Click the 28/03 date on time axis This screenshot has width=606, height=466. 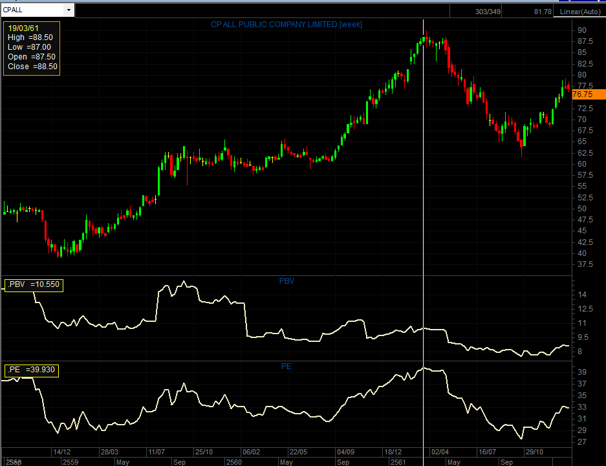(x=109, y=452)
